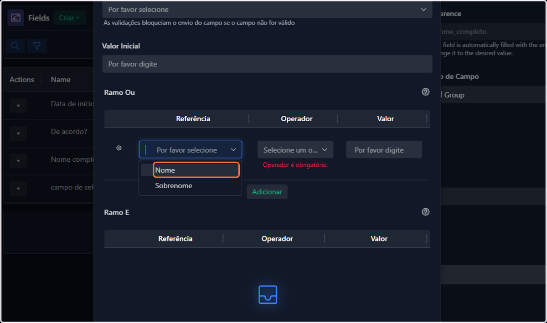Open the filter funnel icon
547x323 pixels.
[37, 46]
